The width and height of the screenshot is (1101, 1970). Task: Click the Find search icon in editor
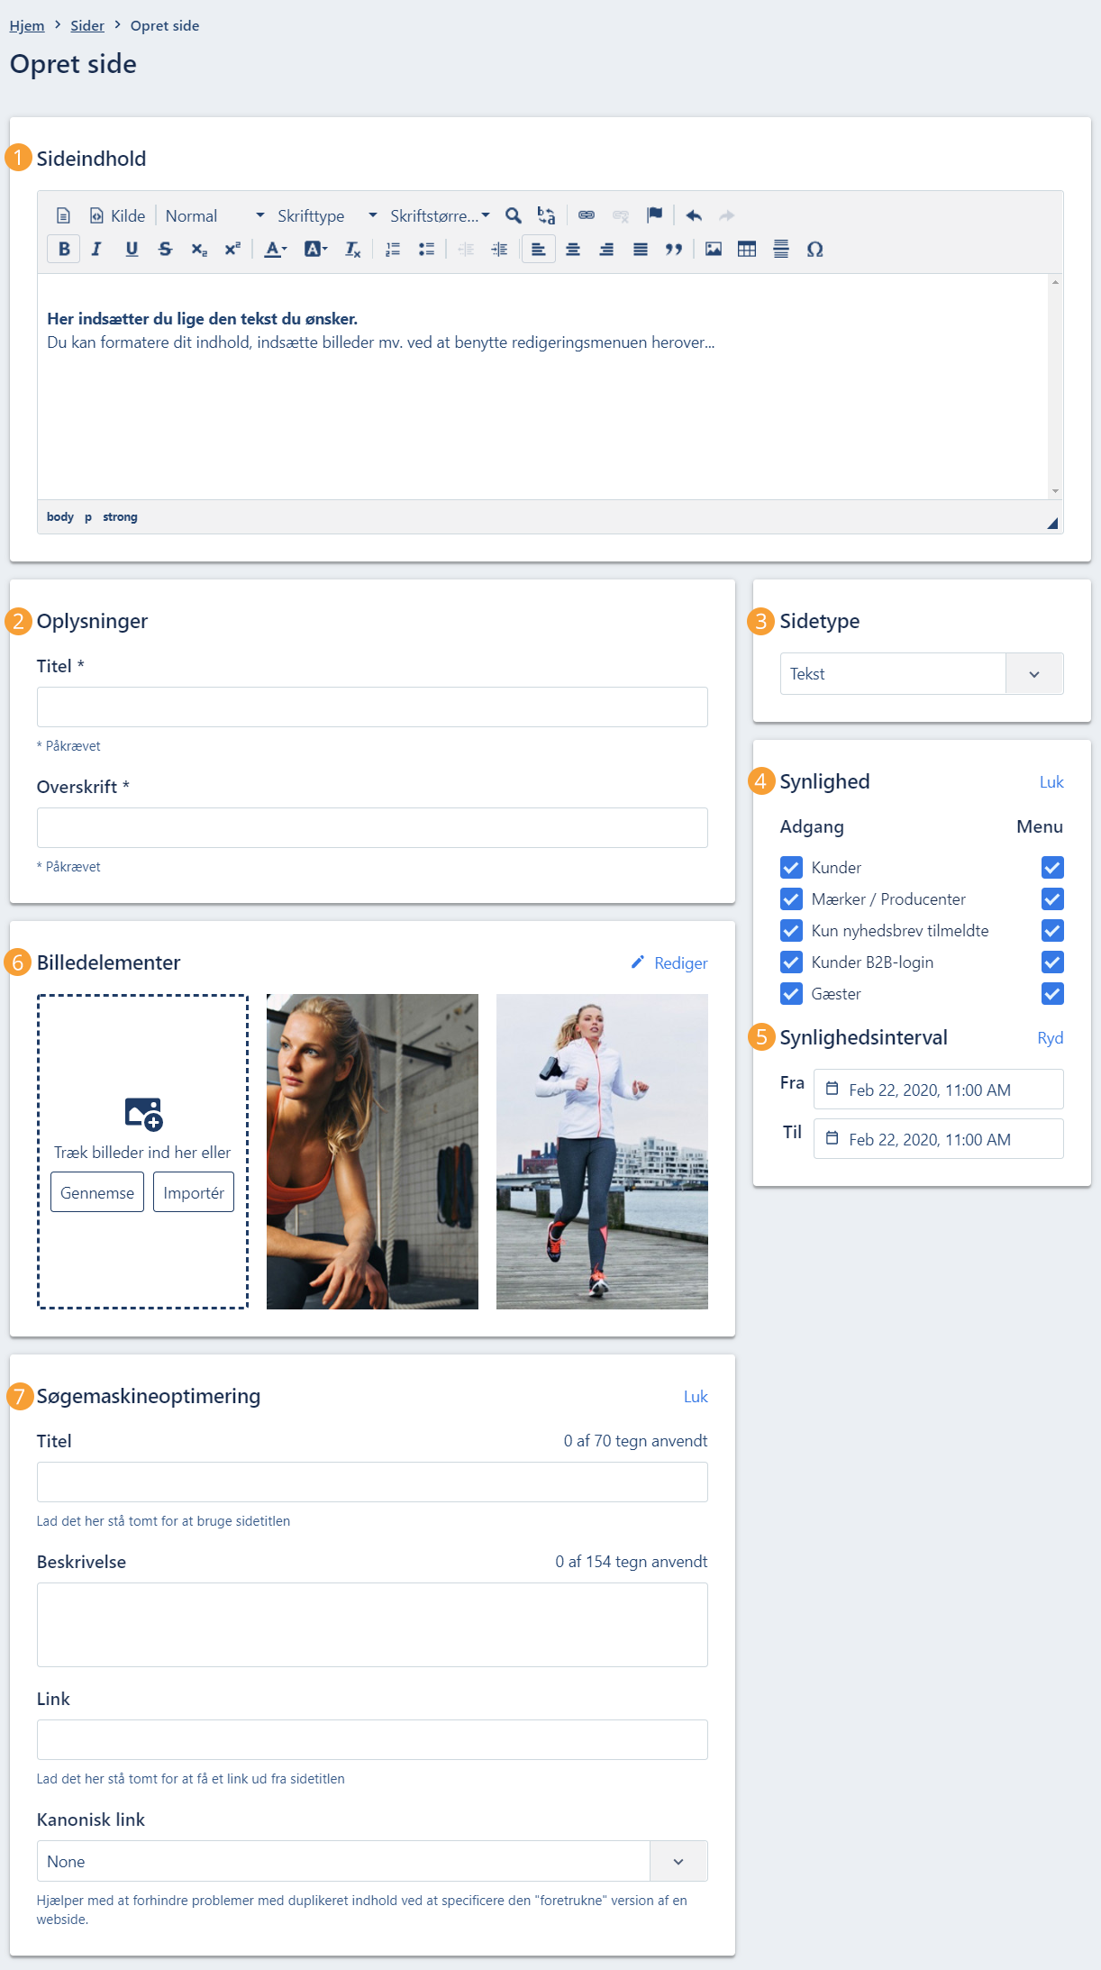(x=514, y=215)
